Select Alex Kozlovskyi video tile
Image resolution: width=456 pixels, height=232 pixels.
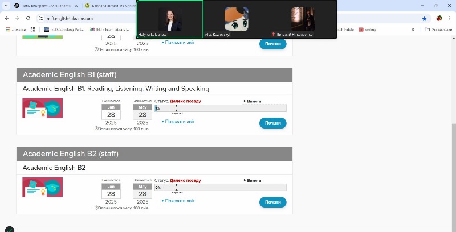pyautogui.click(x=237, y=19)
